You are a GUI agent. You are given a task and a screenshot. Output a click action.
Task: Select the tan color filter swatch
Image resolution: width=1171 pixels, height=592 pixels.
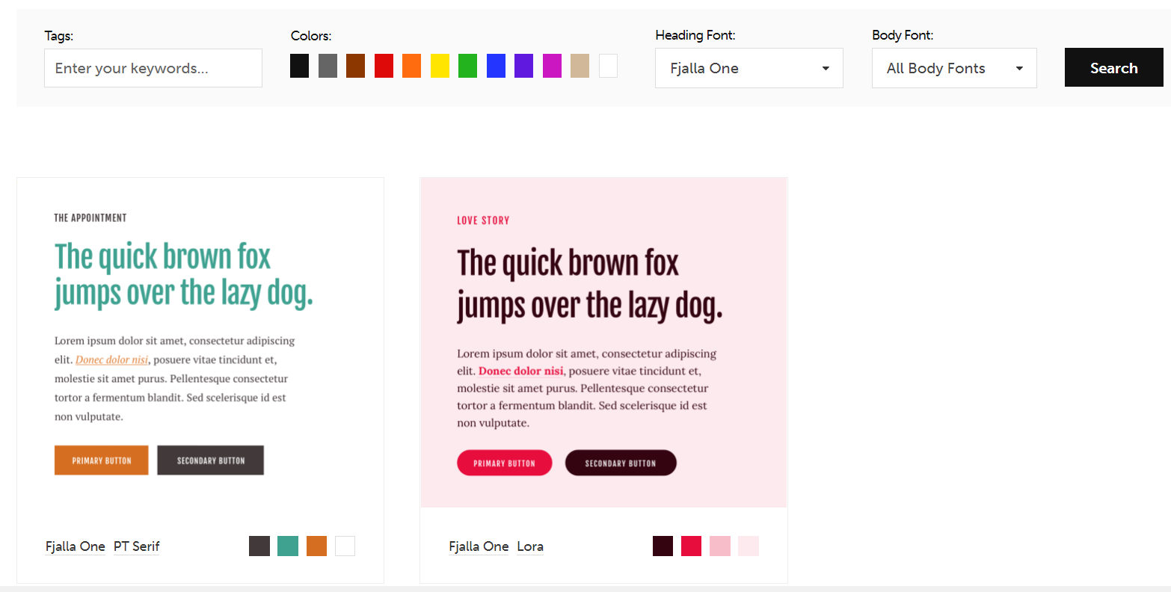click(580, 66)
